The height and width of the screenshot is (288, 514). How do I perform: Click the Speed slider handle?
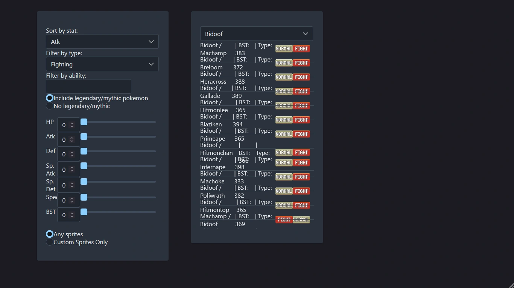click(84, 197)
